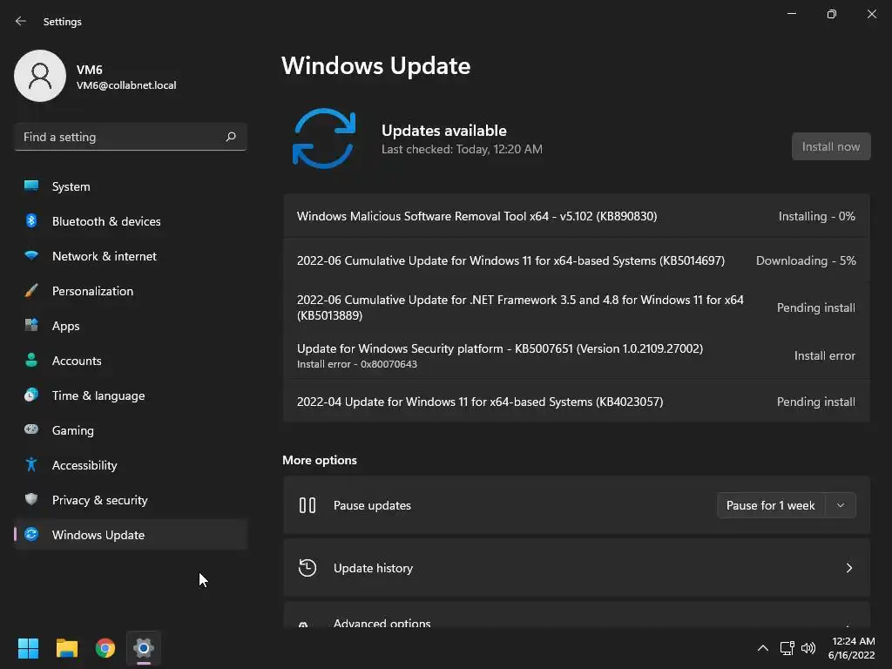Screen dimensions: 892x669
Task: Click the More options heading
Action: click(320, 460)
